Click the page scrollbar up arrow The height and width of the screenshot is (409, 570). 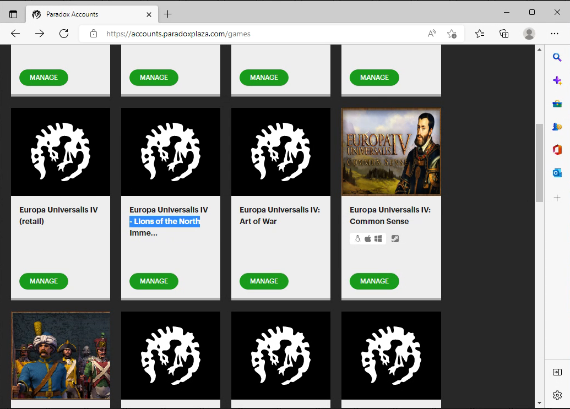point(540,50)
